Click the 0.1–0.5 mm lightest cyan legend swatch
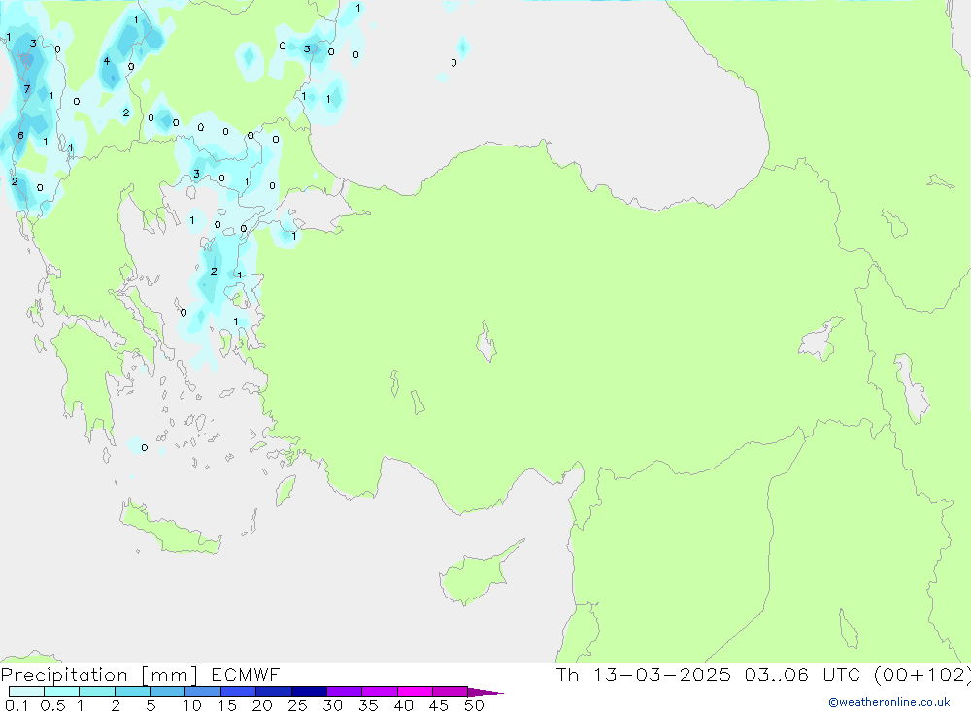 (x=26, y=692)
